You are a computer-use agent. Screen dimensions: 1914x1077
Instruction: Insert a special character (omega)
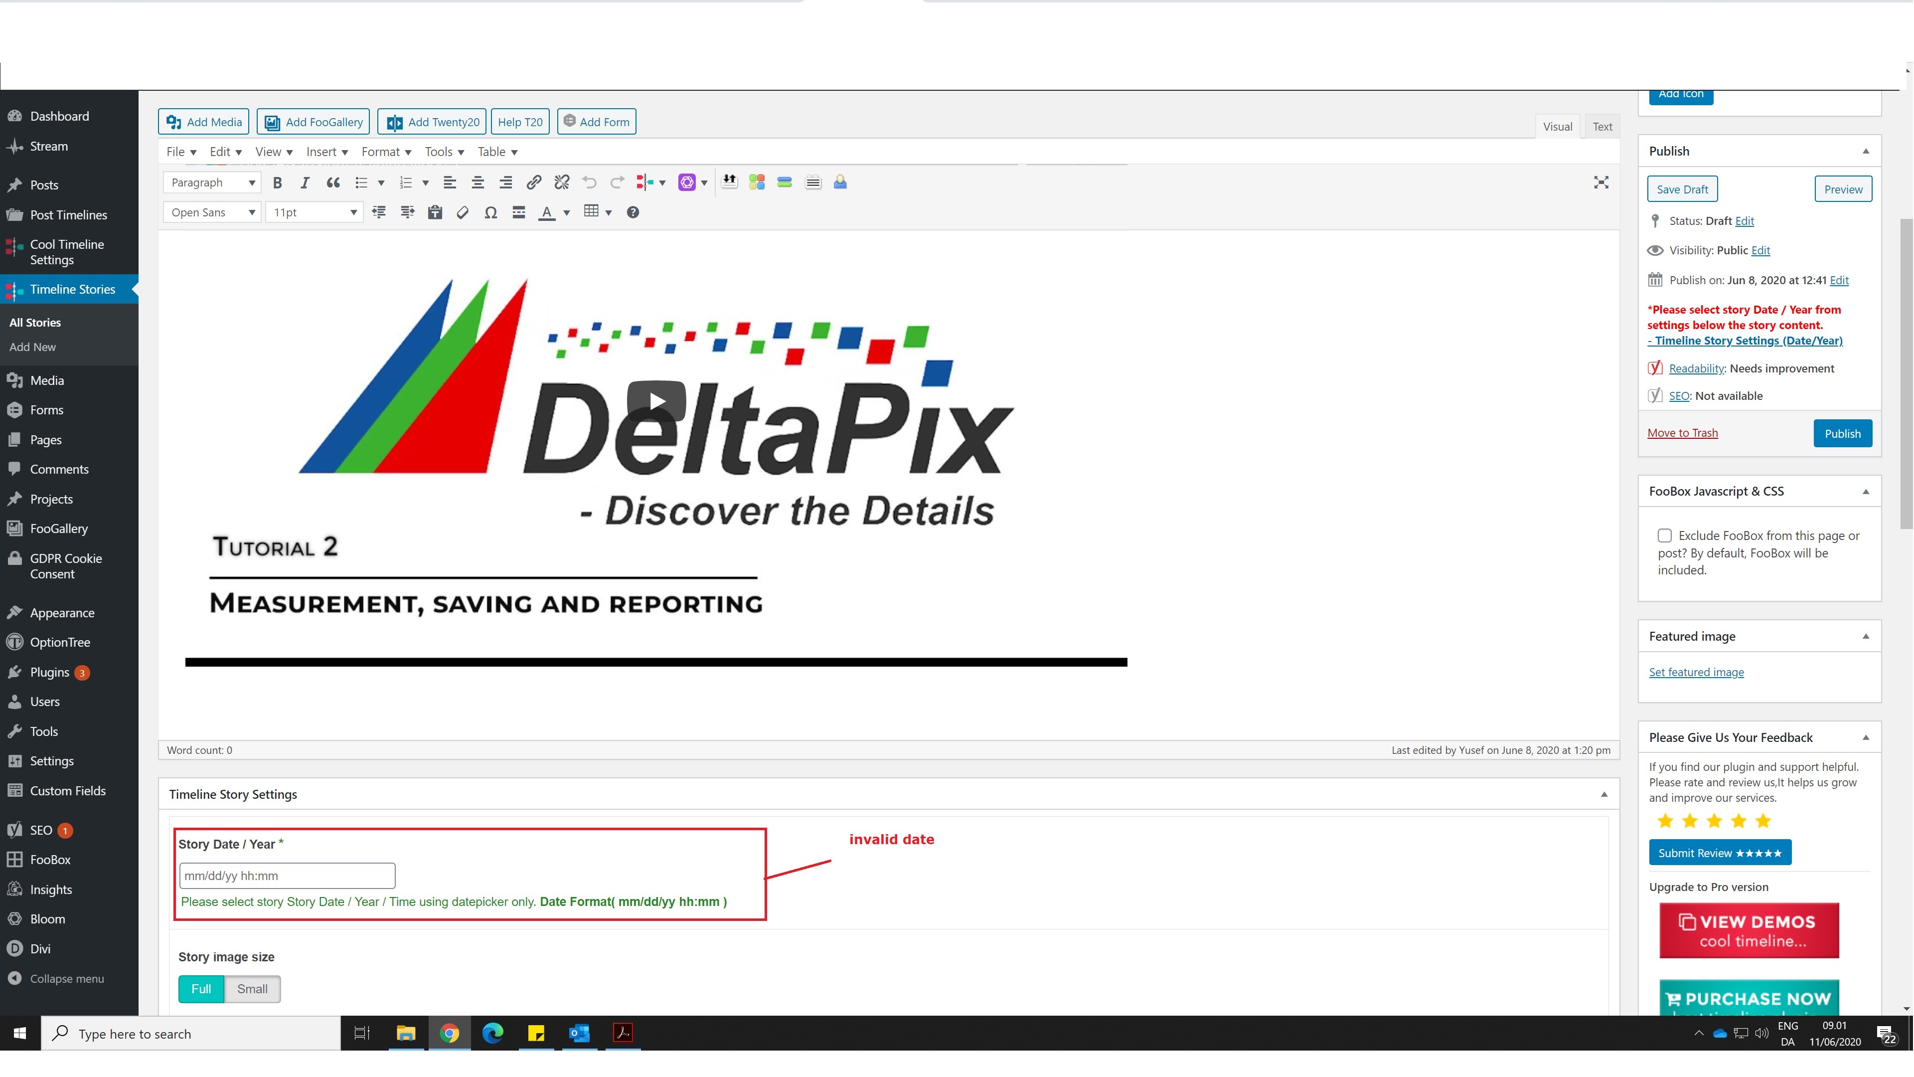point(490,212)
